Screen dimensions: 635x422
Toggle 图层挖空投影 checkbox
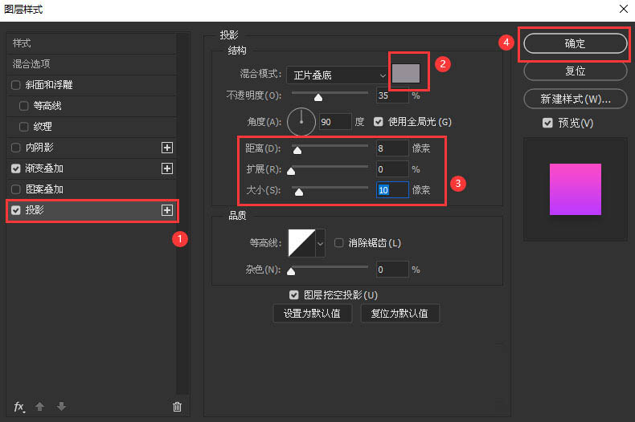[x=294, y=295]
